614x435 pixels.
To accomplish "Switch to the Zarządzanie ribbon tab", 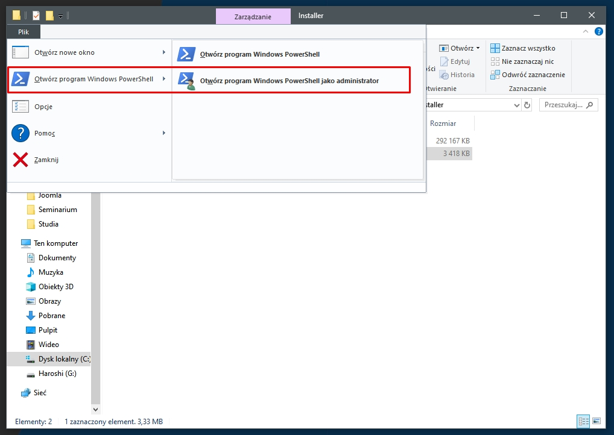I will point(253,16).
